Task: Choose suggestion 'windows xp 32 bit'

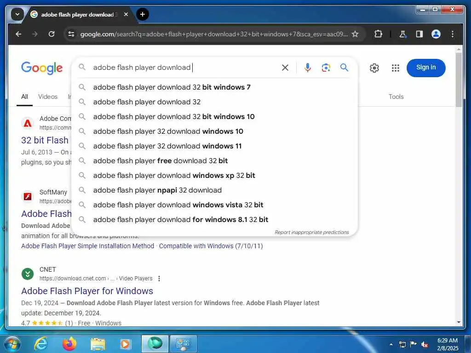Action: 215,175
